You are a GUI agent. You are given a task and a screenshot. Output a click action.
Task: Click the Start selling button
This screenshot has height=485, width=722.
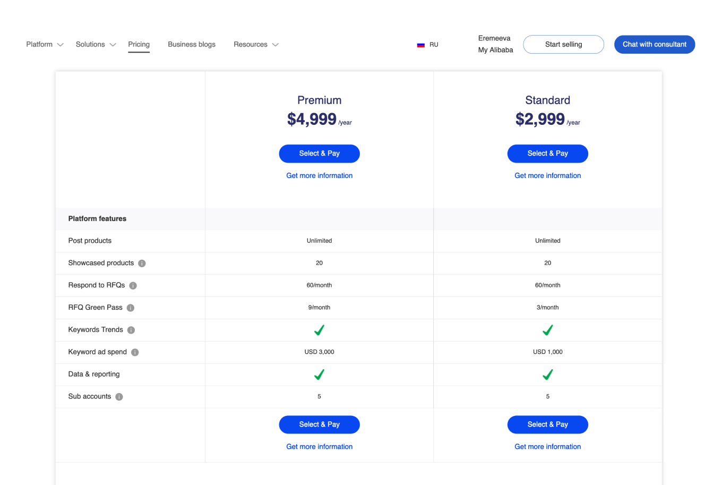pos(563,45)
